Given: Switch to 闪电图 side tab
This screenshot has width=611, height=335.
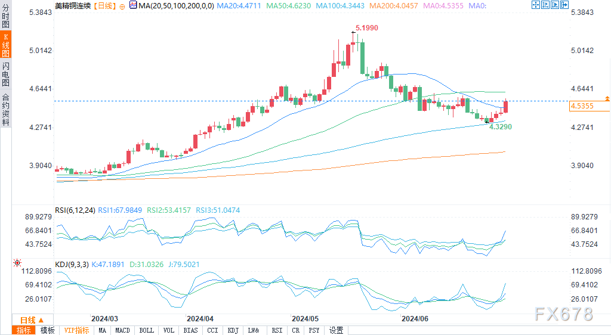Looking at the screenshot, I should [x=6, y=74].
